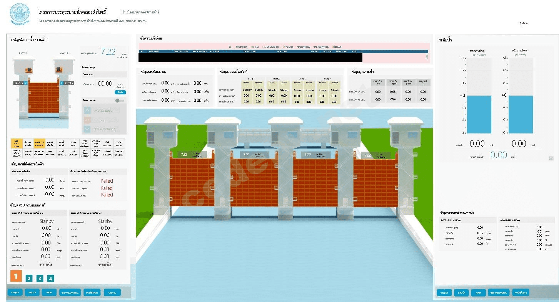Image resolution: width=559 pixels, height=302 pixels.
Task: Click the blue confirm button below the setpoint
Action: click(120, 92)
